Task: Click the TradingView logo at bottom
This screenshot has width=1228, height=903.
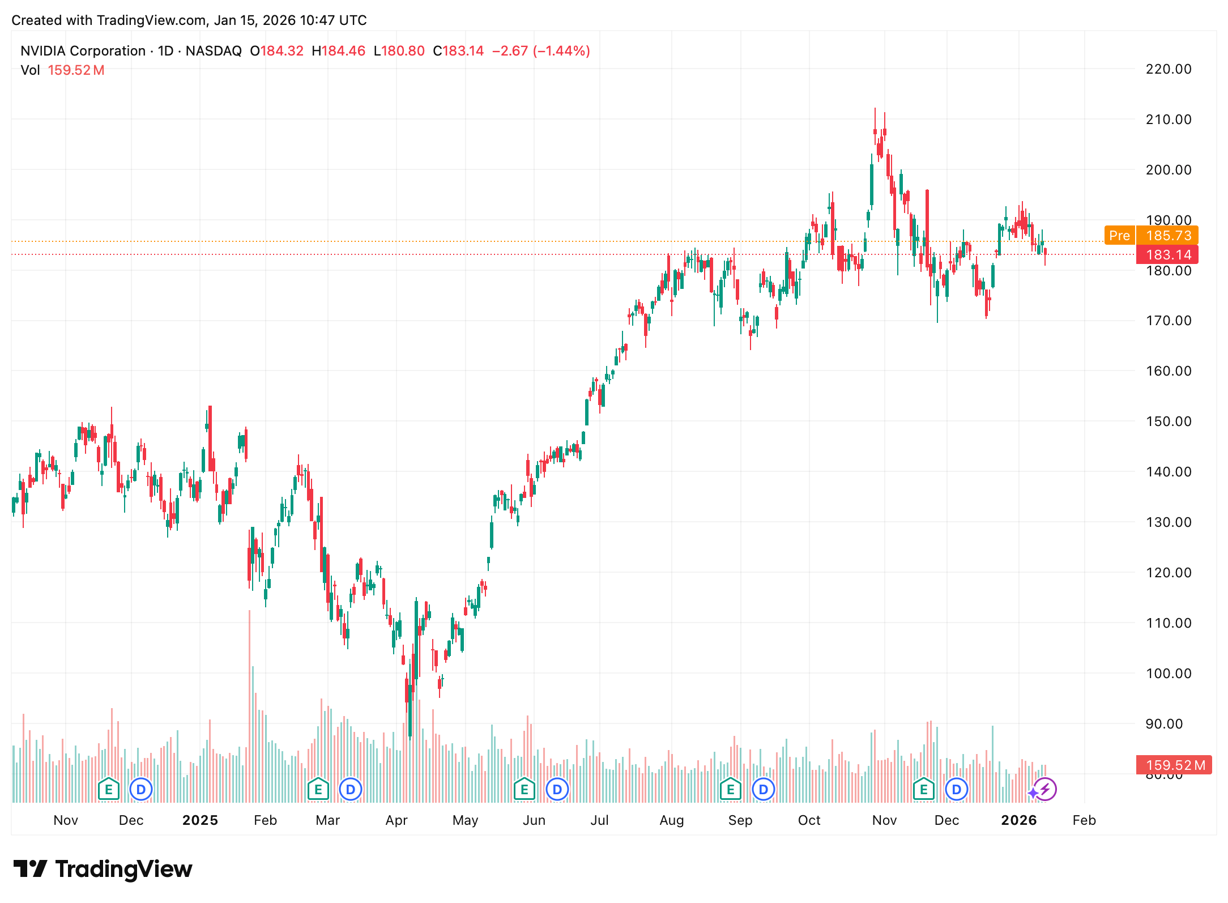Action: point(103,869)
